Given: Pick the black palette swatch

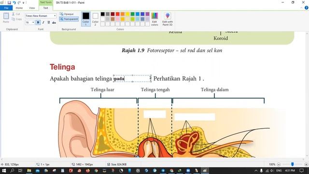Looking at the screenshot, I should coord(103,14).
